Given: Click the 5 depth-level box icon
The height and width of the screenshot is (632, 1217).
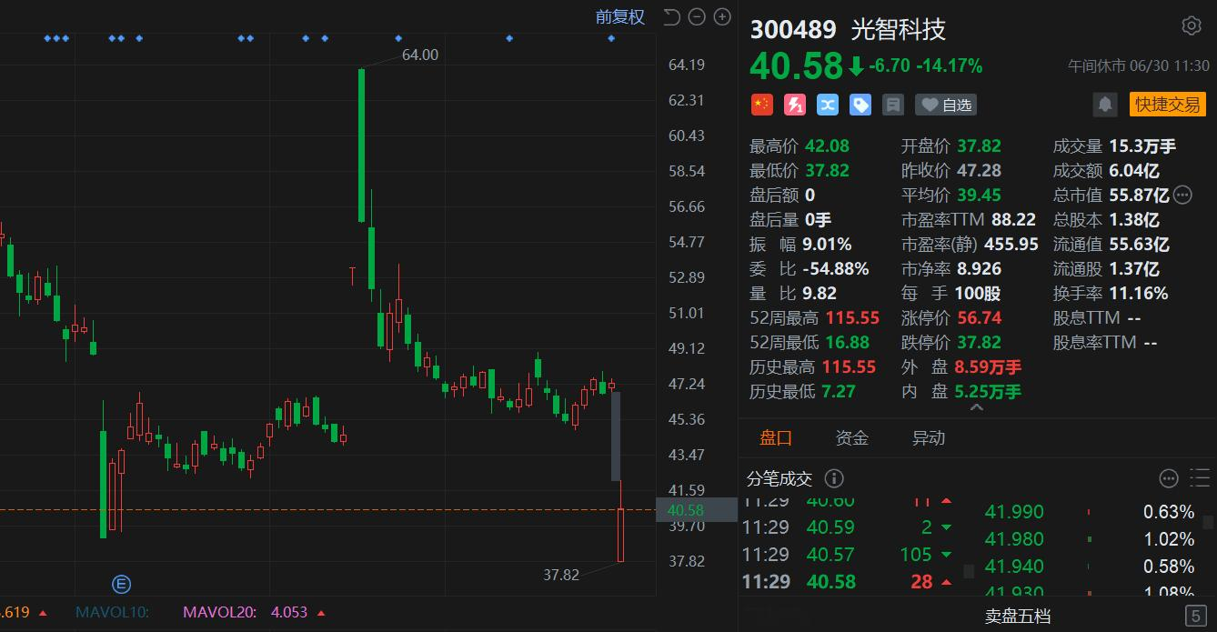Looking at the screenshot, I should click(1196, 616).
